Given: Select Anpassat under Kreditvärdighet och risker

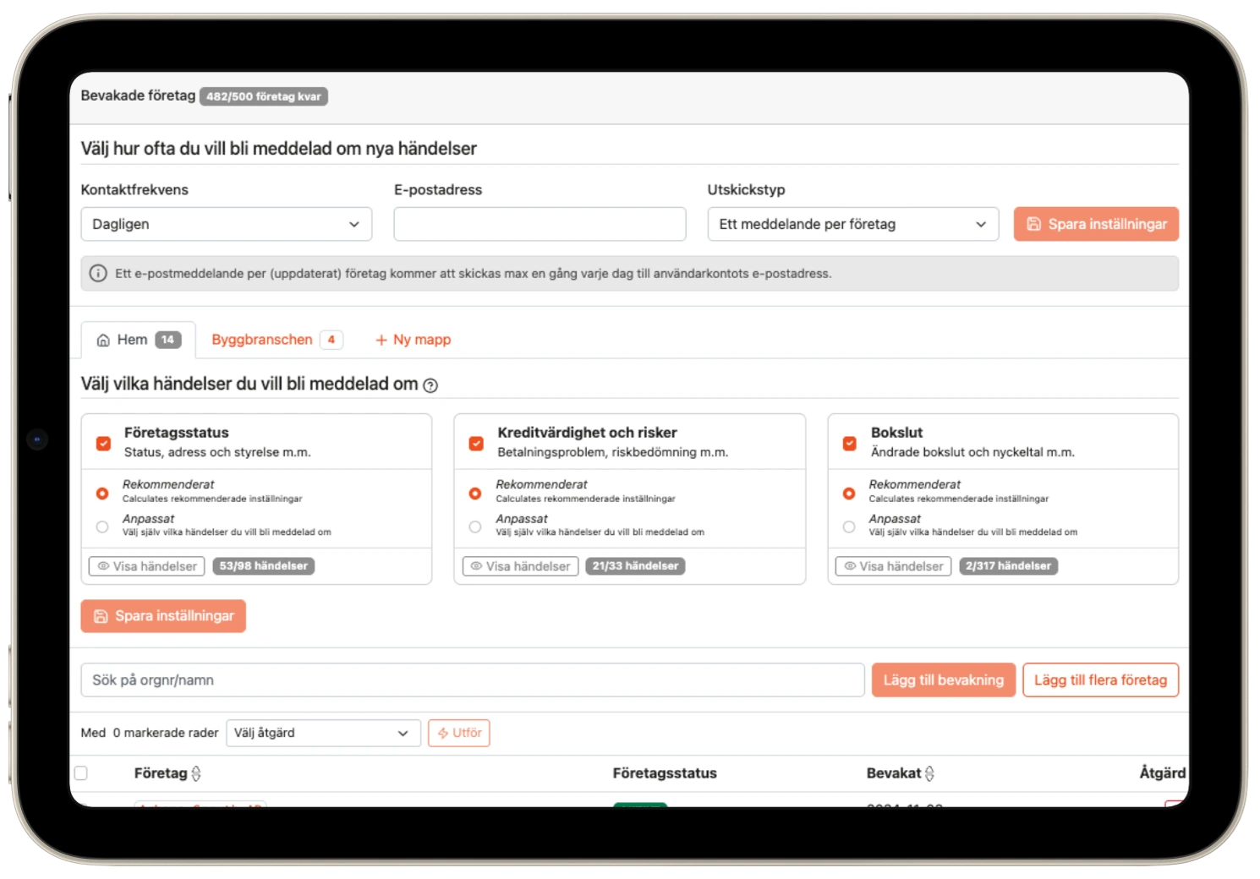Looking at the screenshot, I should 475,527.
